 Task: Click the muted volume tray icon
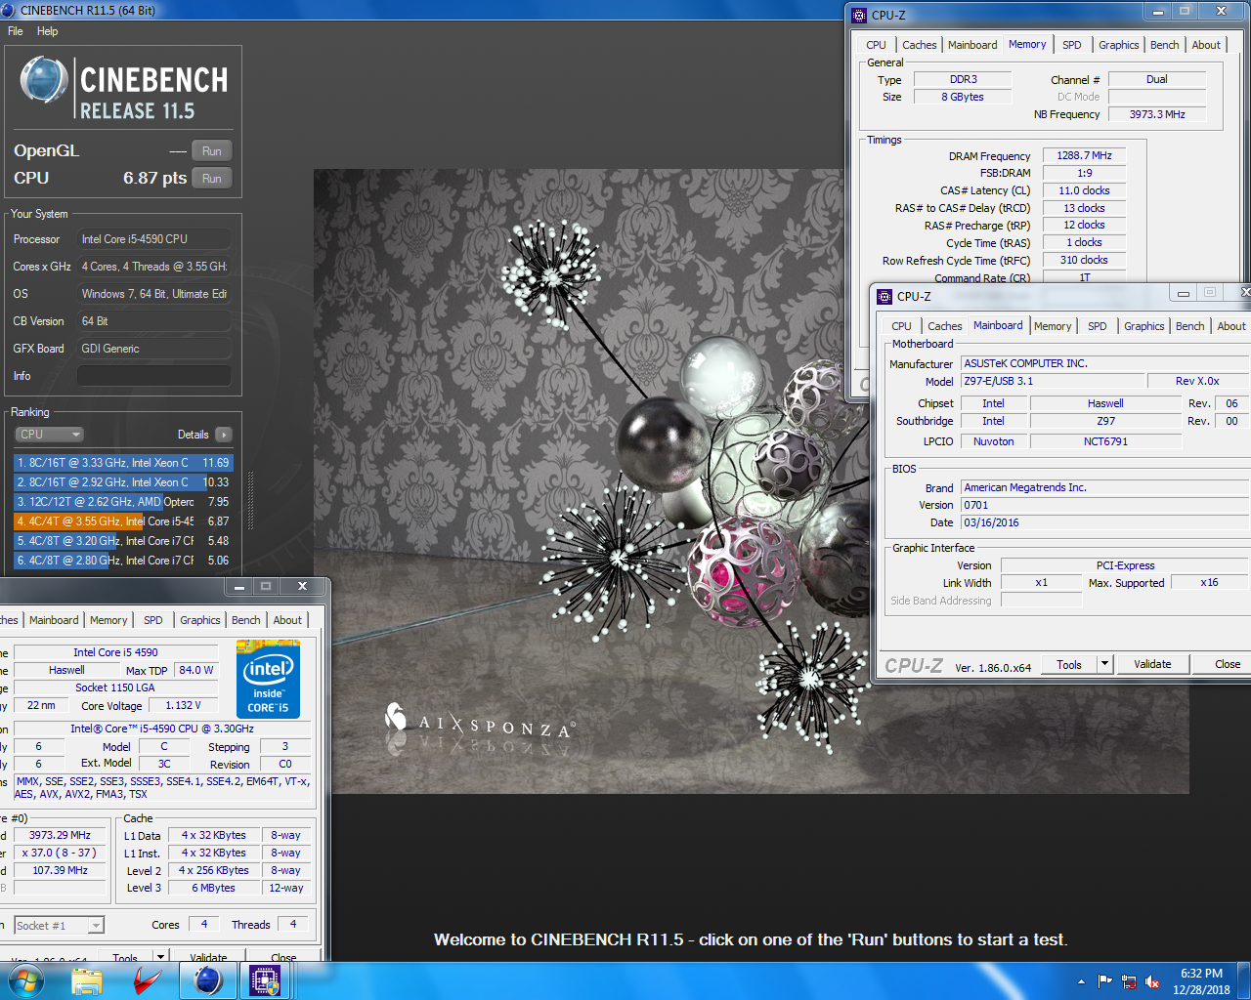1152,981
